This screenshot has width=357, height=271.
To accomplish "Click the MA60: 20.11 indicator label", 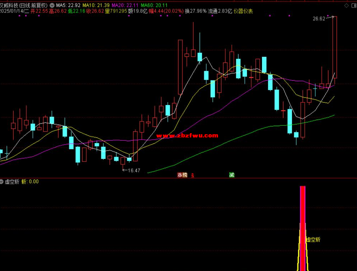I will point(154,5).
